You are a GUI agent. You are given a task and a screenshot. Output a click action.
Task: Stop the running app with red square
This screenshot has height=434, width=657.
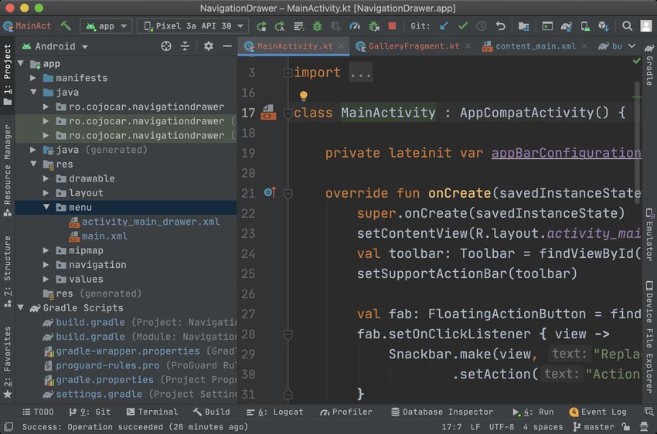point(392,26)
